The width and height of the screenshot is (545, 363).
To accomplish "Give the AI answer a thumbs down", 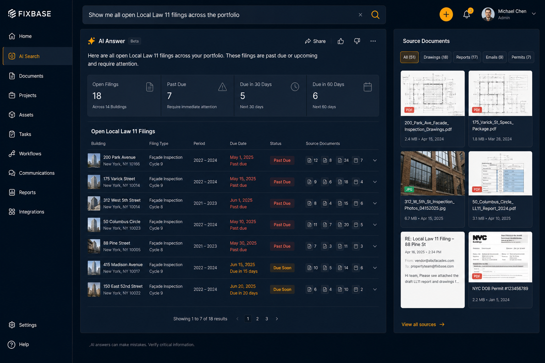I will coord(357,41).
